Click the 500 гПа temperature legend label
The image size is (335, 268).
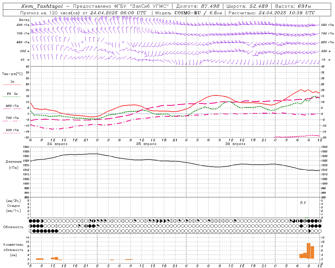click(x=12, y=130)
